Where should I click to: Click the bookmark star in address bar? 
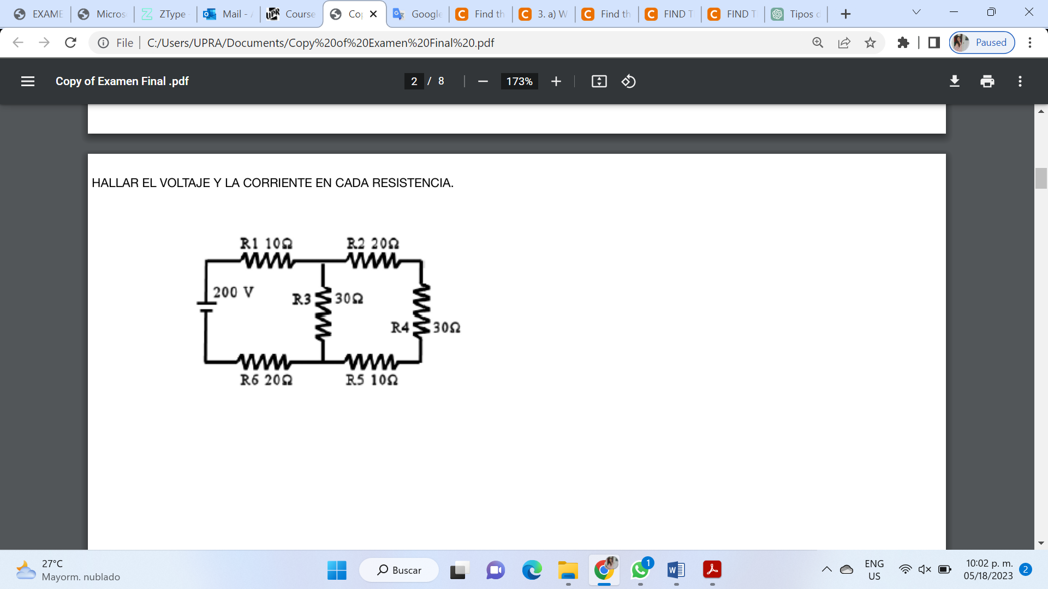point(871,43)
